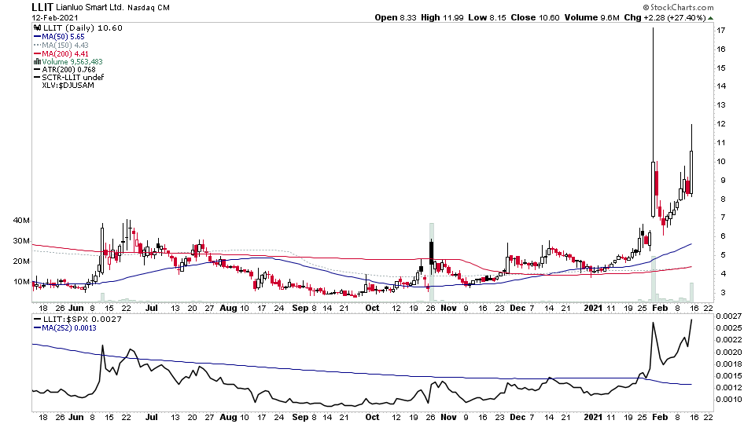Image resolution: width=755 pixels, height=424 pixels.
Task: Select Feb on the lower panel date axis
Action: [660, 417]
